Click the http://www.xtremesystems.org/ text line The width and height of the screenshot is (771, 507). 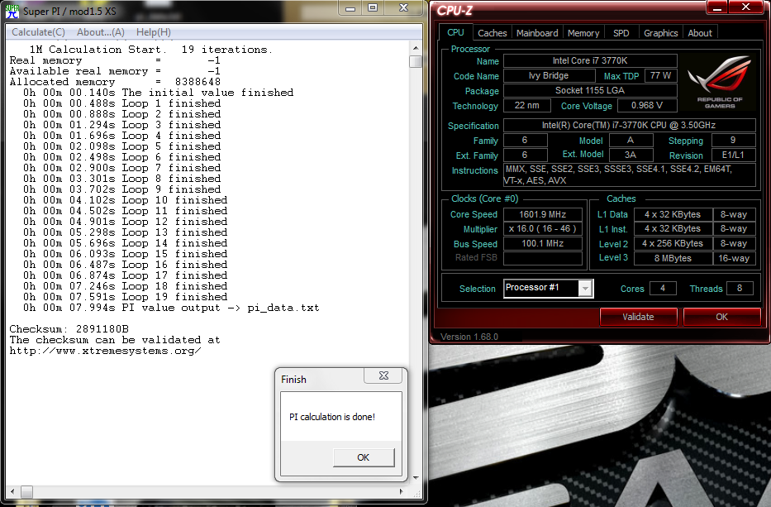[x=105, y=351]
